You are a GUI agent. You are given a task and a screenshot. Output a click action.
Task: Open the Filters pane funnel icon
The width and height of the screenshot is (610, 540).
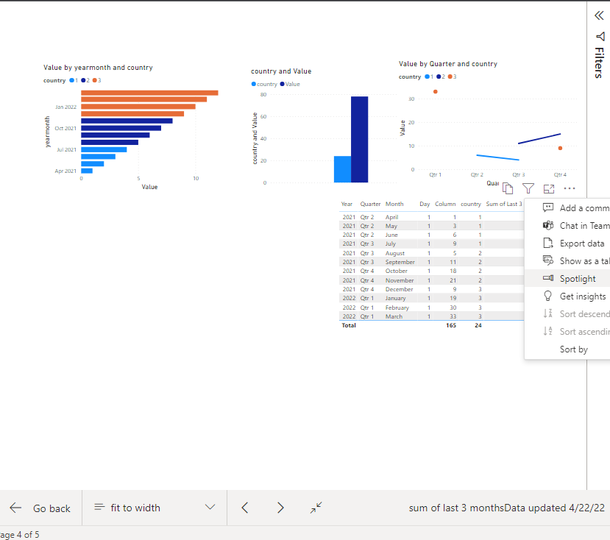pos(600,37)
